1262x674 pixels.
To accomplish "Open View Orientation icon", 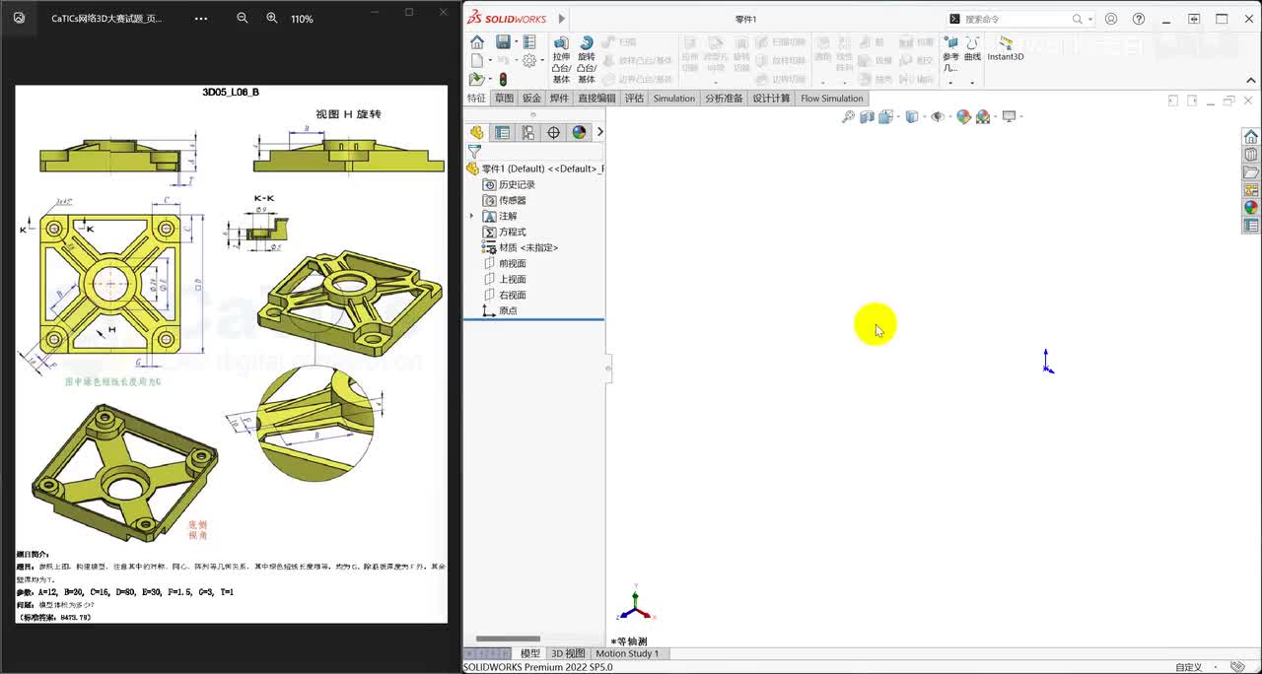I will [x=886, y=116].
